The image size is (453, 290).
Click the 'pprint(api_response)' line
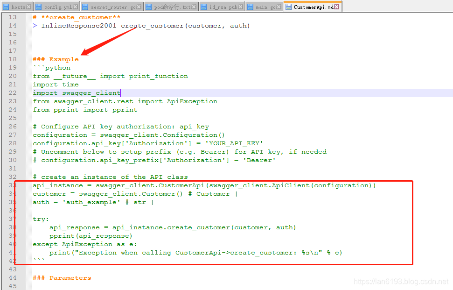(91, 236)
